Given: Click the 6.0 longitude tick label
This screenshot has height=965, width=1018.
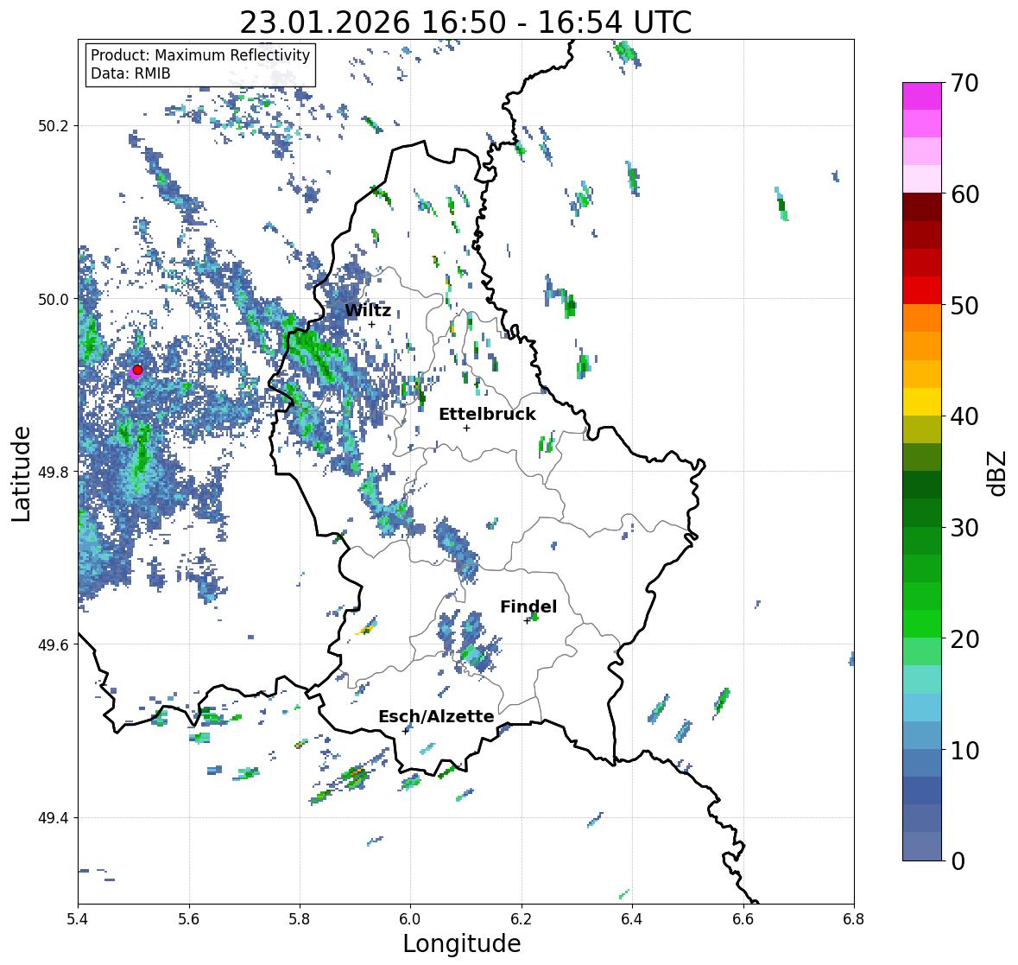Looking at the screenshot, I should click(410, 919).
